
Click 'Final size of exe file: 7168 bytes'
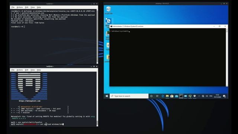[x=28, y=23]
